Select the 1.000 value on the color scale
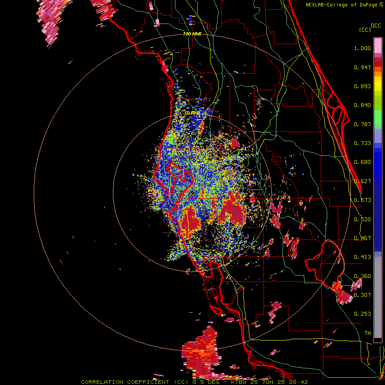Viewport: 385px width, 385px height. (362, 48)
